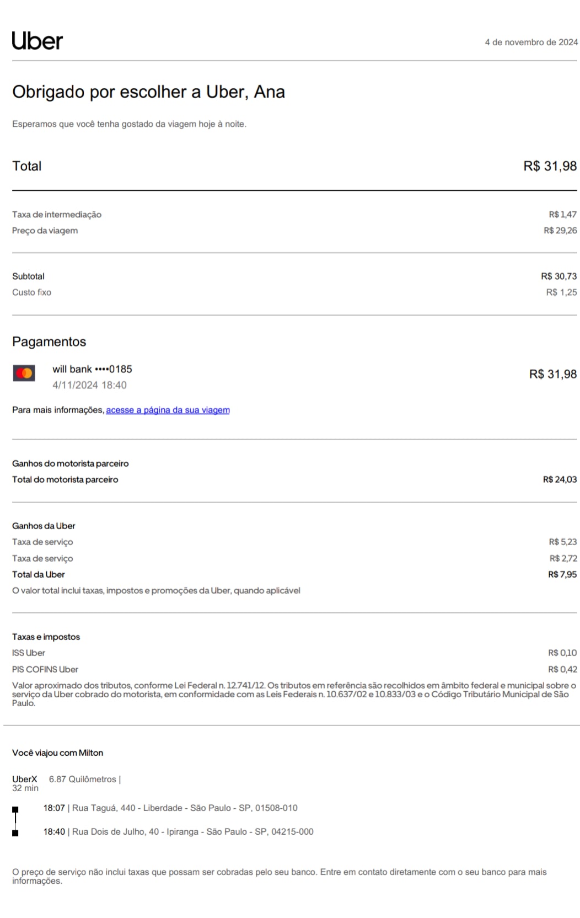The image size is (580, 918).
Task: Open the 'acesse a página da sua viagem' link
Action: 168,410
